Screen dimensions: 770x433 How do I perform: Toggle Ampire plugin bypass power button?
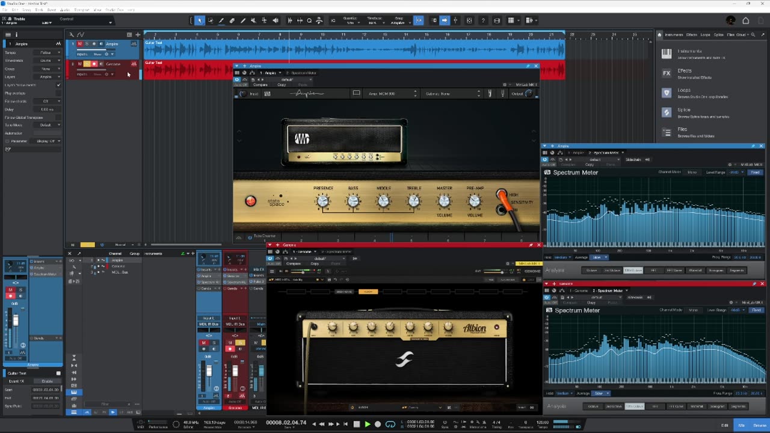237,79
